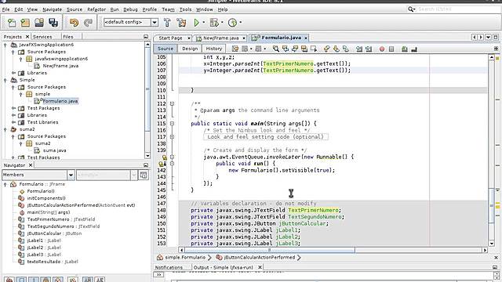Click jButtonCalcularActionPerformed in the breadcrumb bar
502x282 pixels.
pyautogui.click(x=260, y=258)
